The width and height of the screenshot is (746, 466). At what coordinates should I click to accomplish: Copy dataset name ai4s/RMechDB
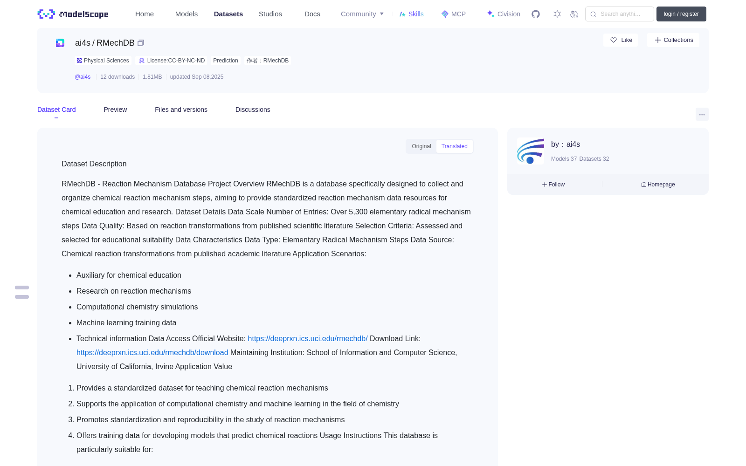click(x=141, y=43)
